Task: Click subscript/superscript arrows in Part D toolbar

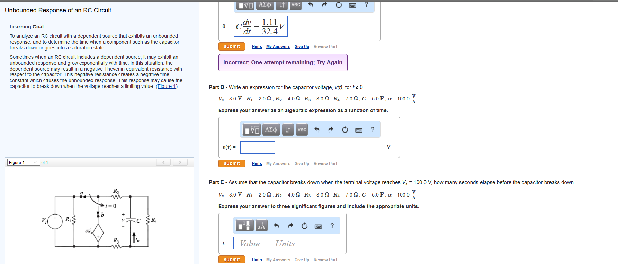Action: (x=288, y=130)
